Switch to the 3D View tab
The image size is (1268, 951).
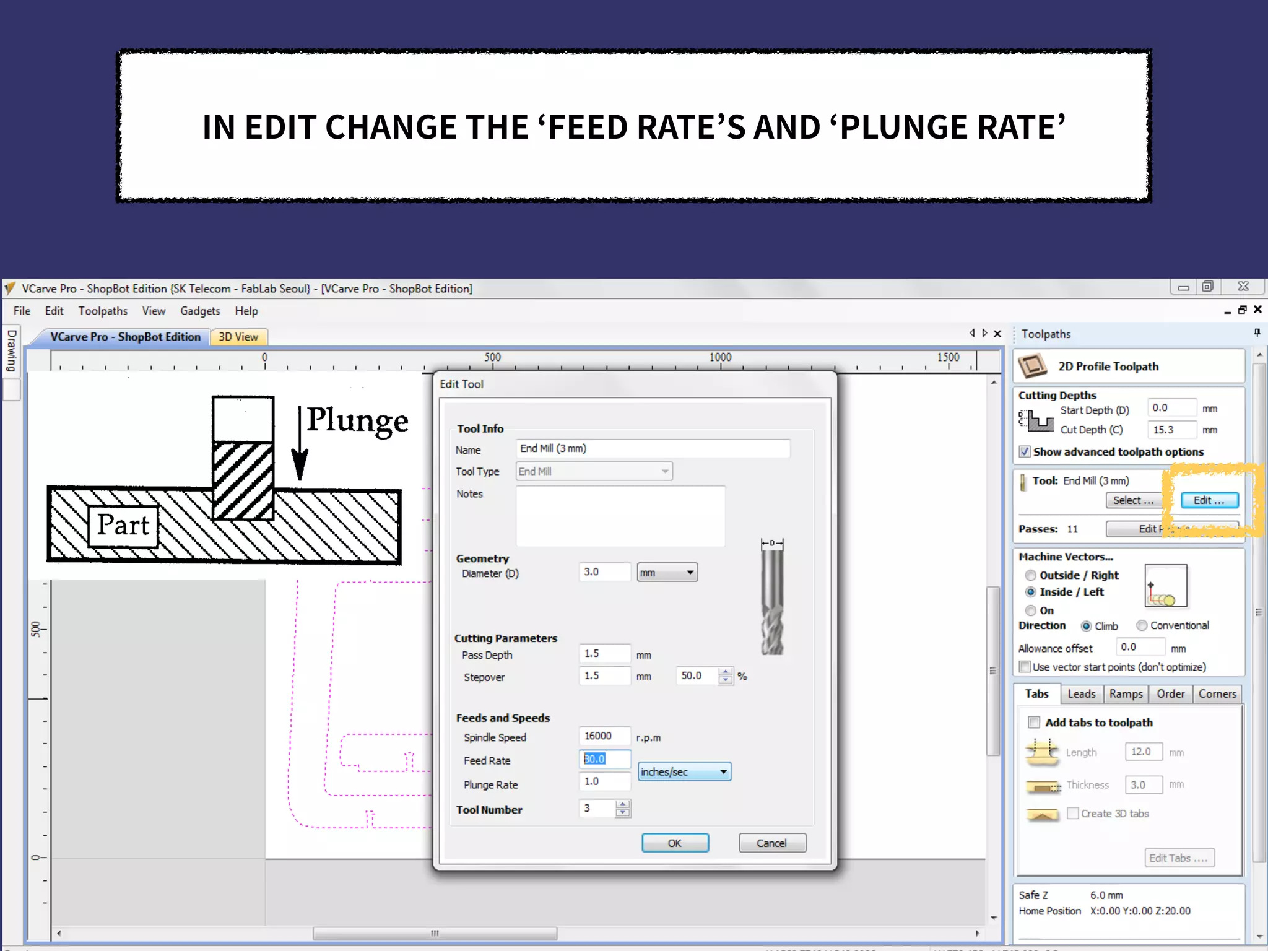[x=238, y=337]
